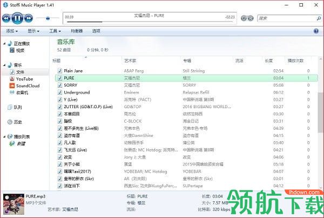Click the music icon of Plain Jane row
Image resolution: width=324 pixels, height=218 pixels.
click(x=60, y=71)
